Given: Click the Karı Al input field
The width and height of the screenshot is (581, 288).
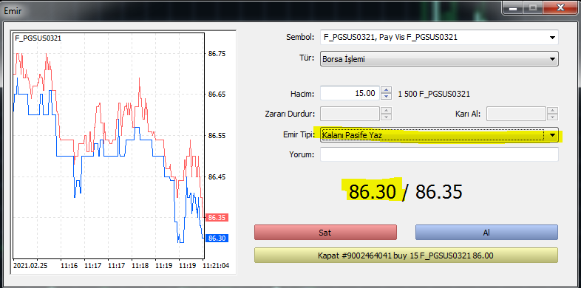Looking at the screenshot, I should coord(516,114).
